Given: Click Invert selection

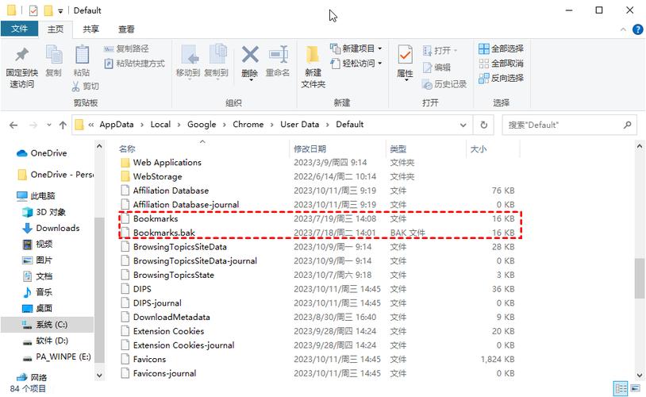Looking at the screenshot, I should pyautogui.click(x=501, y=78).
